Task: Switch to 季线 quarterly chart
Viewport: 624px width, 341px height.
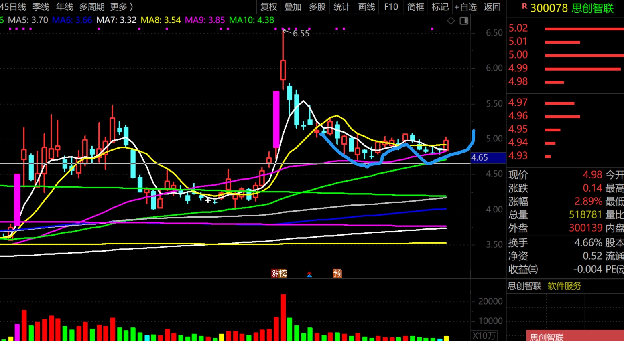Action: point(41,7)
